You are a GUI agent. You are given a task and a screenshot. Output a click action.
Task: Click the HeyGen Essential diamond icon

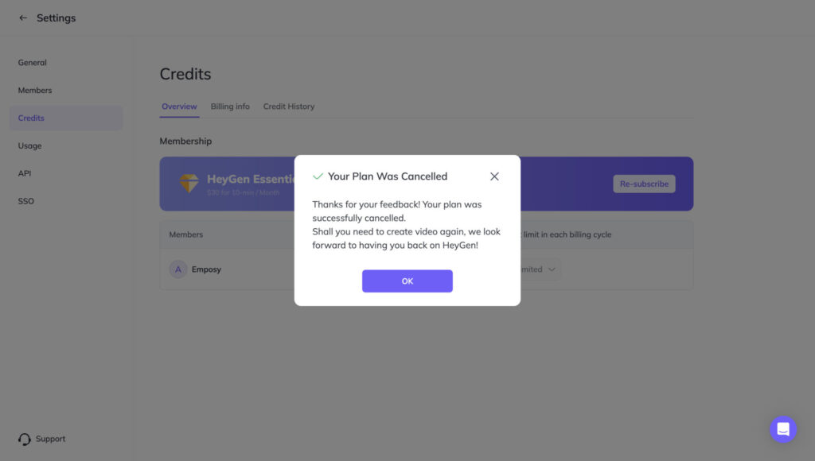[189, 184]
